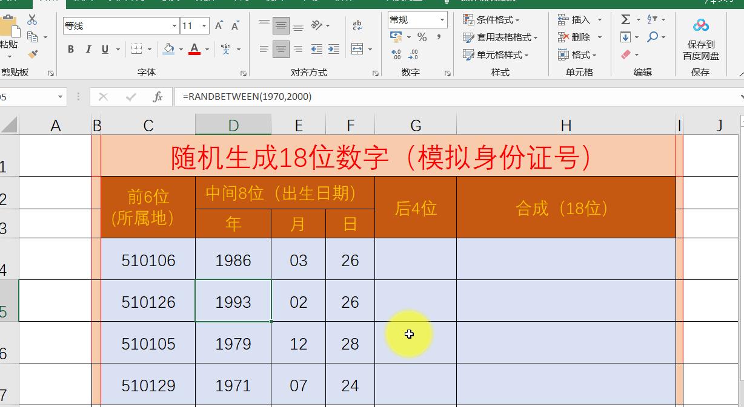
Task: Expand the font size dropdown
Action: tap(205, 26)
